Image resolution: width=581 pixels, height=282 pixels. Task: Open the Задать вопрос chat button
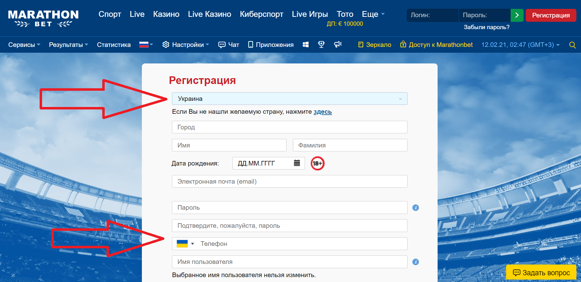pyautogui.click(x=541, y=272)
